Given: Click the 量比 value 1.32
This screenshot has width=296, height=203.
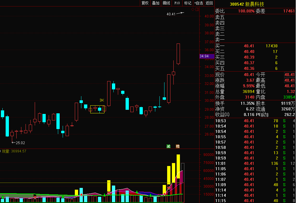Looking at the screenshot, I should click(291, 92).
